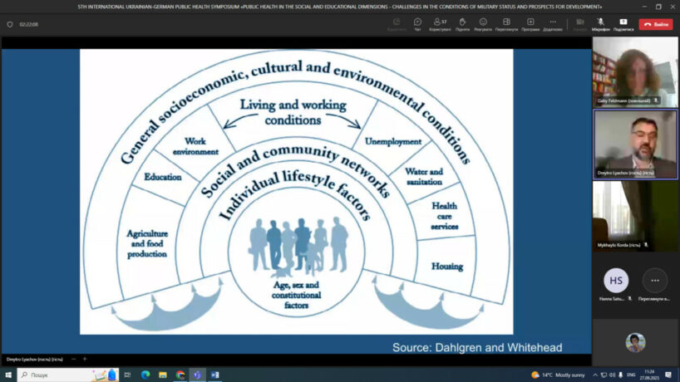
Task: Open Microsoft Edge from the taskbar
Action: click(x=145, y=375)
